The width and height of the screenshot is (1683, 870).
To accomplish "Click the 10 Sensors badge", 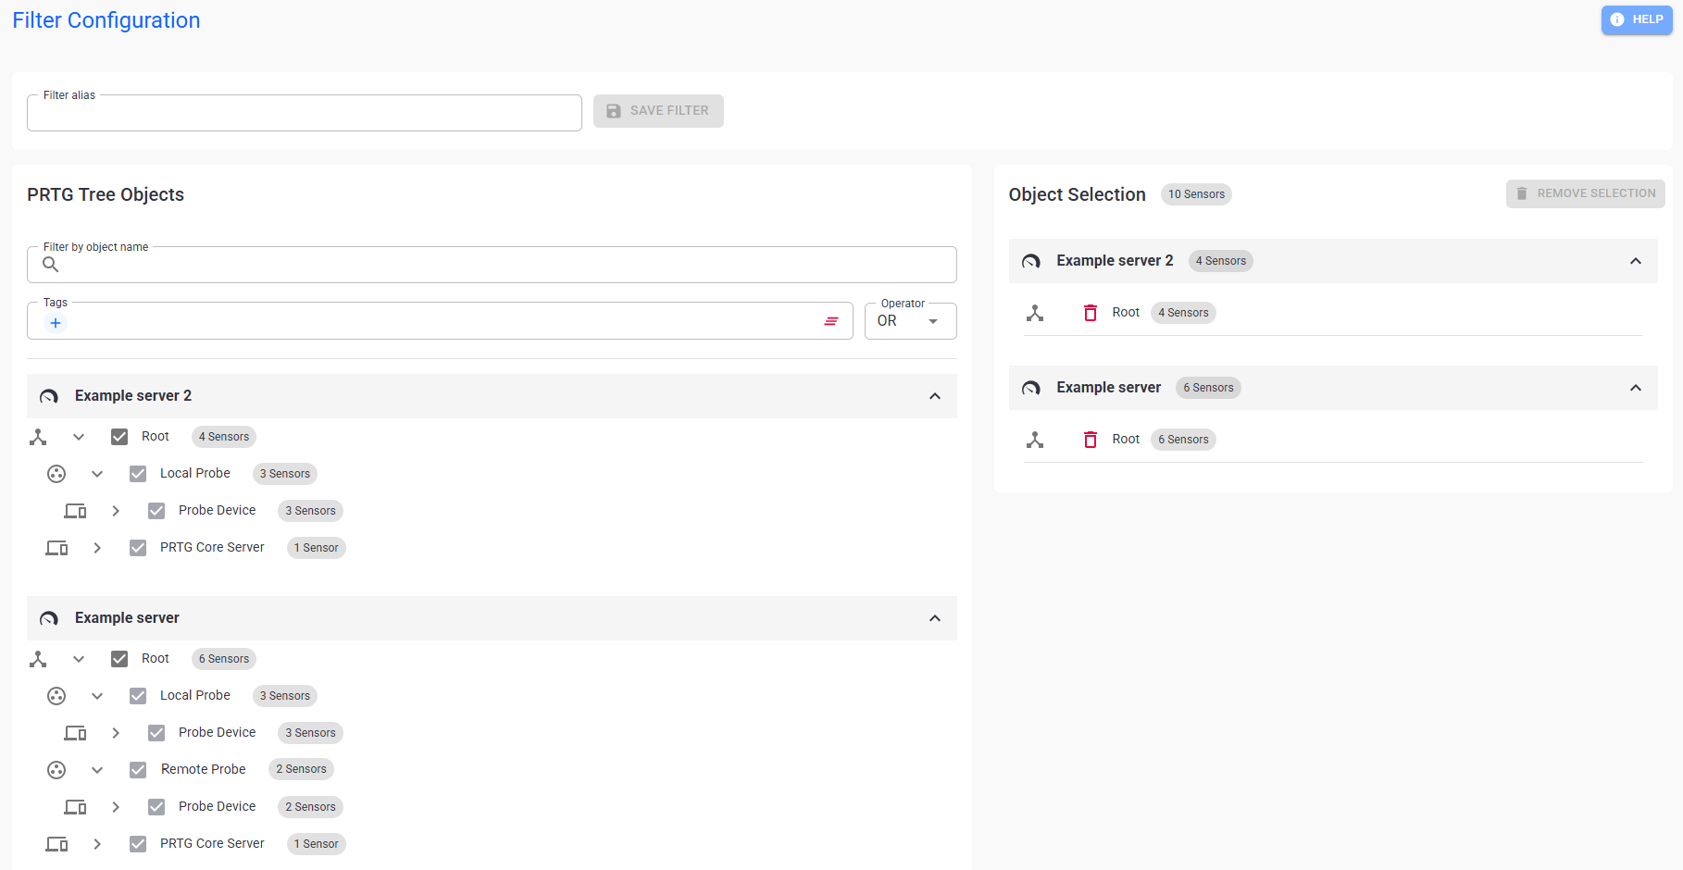I will [1196, 194].
